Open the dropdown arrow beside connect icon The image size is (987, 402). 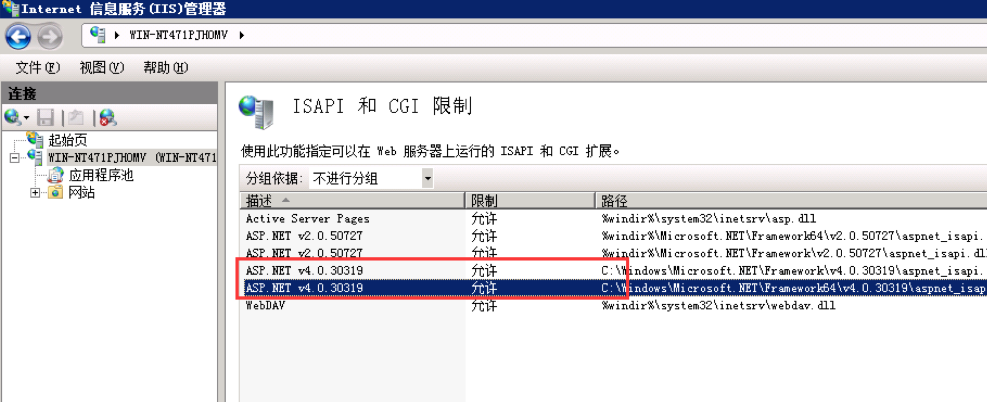26,118
